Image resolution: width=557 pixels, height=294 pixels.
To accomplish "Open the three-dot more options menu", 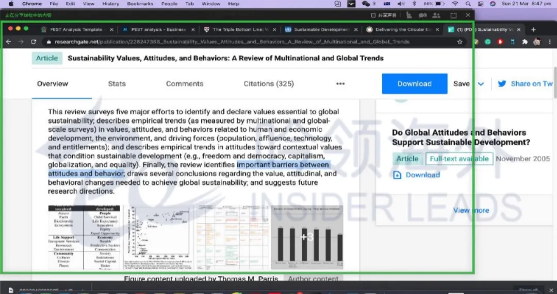I will click(340, 83).
